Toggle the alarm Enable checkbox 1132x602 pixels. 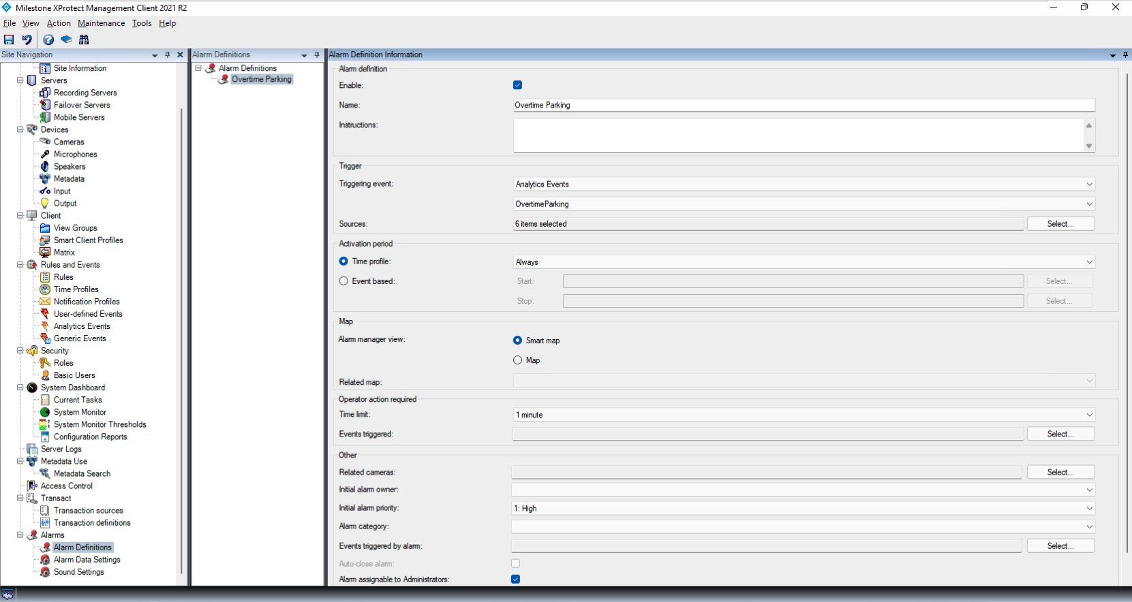[517, 85]
